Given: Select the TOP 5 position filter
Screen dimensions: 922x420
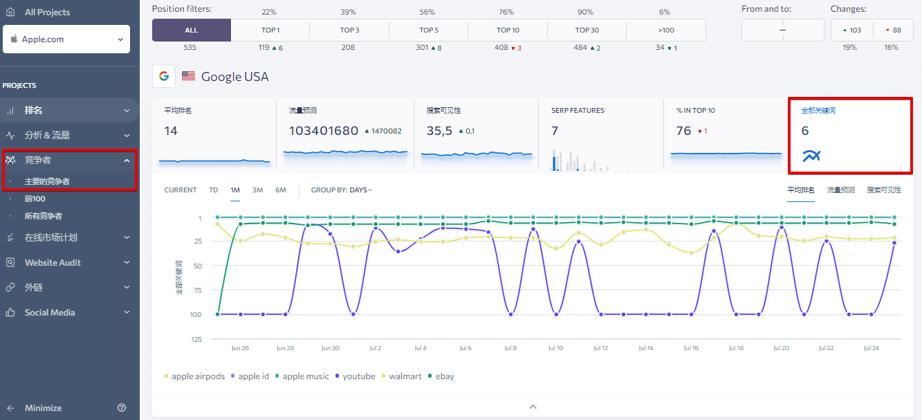Looking at the screenshot, I should coord(429,30).
